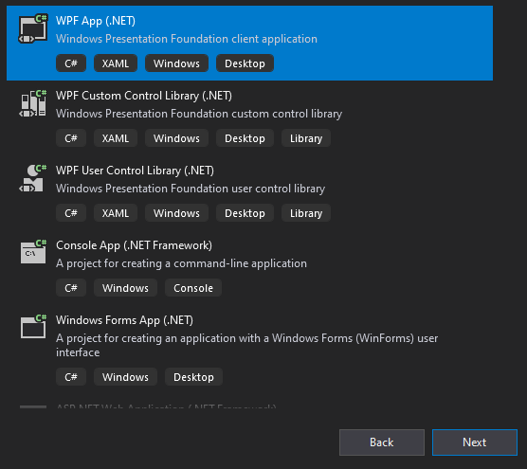Viewport: 527px width, 469px height.
Task: Click the Windows tag on WPF App
Action: tap(176, 63)
